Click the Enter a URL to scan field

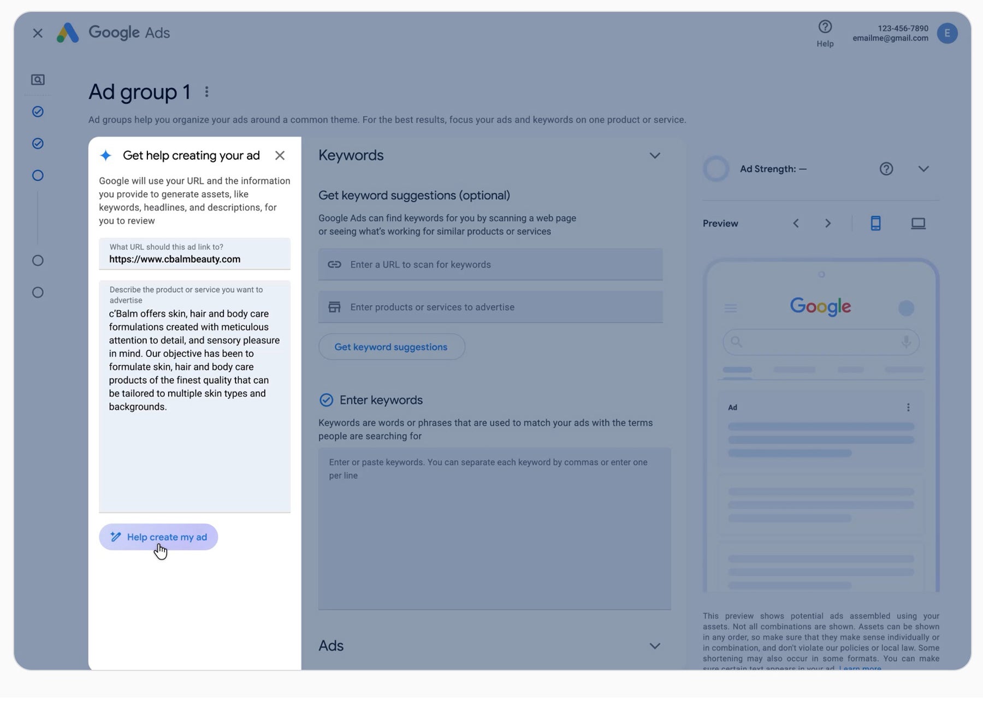pyautogui.click(x=490, y=265)
